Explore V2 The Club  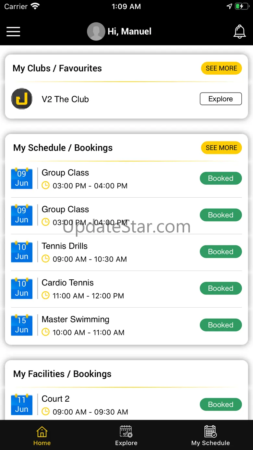click(x=221, y=99)
